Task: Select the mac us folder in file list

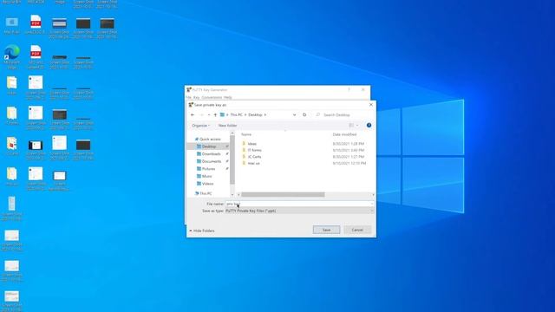Action: pyautogui.click(x=253, y=163)
